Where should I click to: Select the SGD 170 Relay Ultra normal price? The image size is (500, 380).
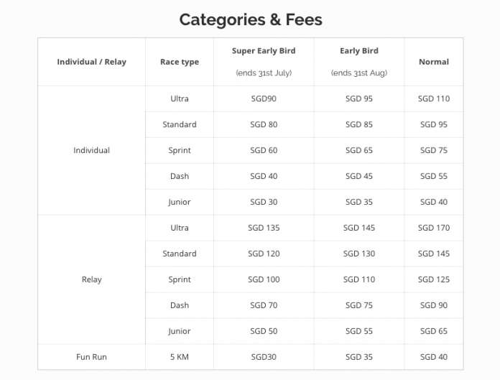coord(433,228)
